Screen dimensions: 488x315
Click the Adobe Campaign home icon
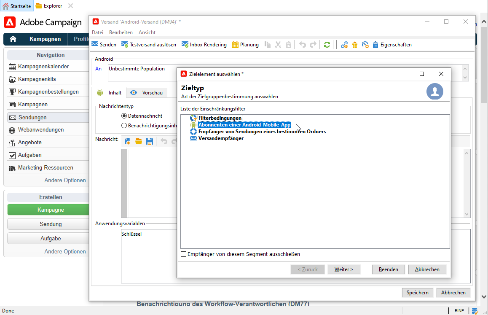click(13, 39)
